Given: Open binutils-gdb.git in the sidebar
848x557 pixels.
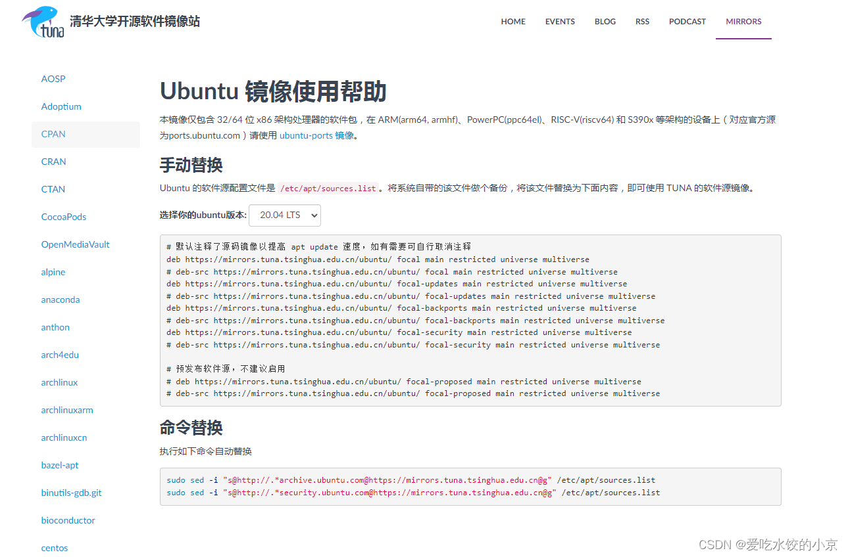Looking at the screenshot, I should tap(71, 493).
